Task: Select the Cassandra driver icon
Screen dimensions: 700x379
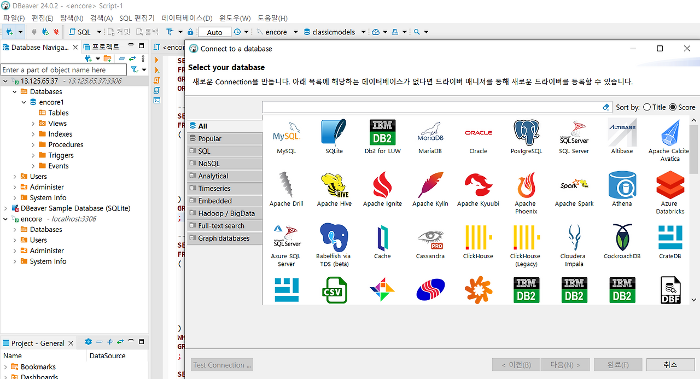Action: tap(430, 242)
